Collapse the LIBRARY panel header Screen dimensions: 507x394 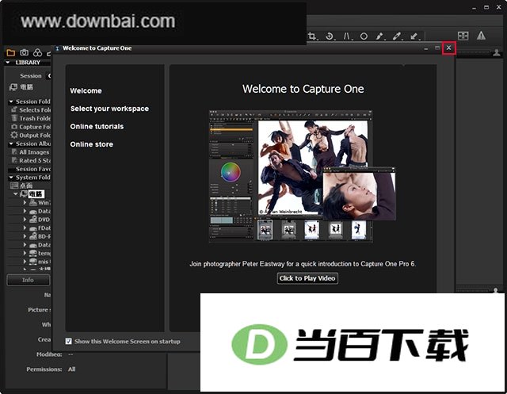[8, 62]
